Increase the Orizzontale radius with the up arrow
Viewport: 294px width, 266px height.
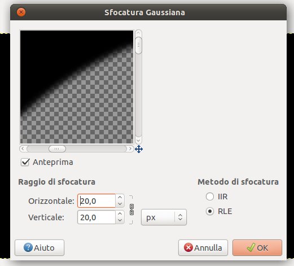tap(120, 197)
